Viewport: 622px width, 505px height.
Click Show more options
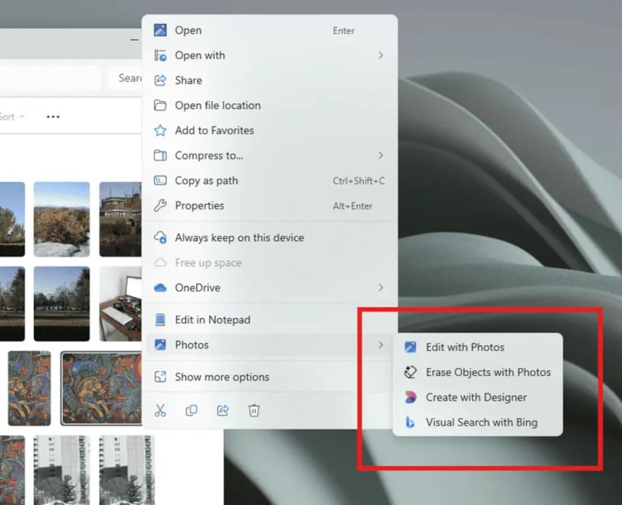point(222,377)
